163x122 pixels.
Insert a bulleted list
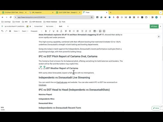pos(82,31)
